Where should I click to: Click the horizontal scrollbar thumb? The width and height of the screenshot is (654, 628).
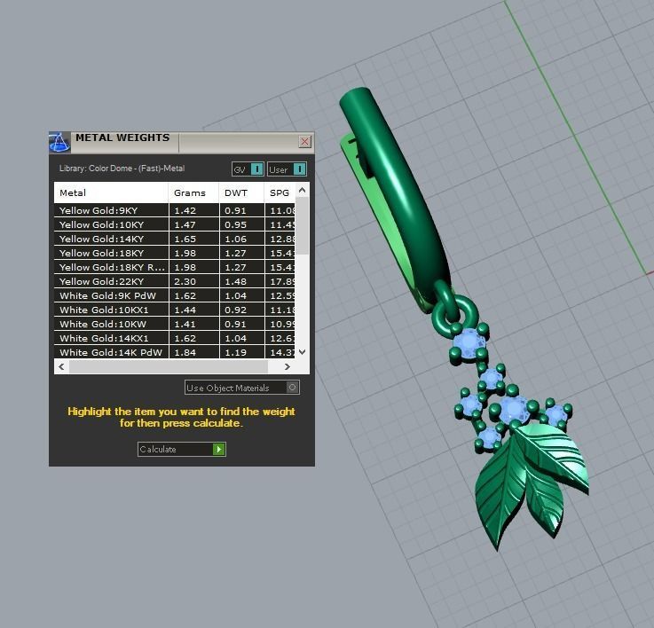tap(169, 366)
